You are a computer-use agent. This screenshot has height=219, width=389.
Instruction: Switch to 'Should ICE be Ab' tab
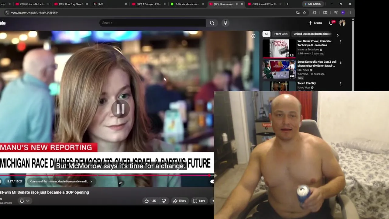[x=264, y=4]
